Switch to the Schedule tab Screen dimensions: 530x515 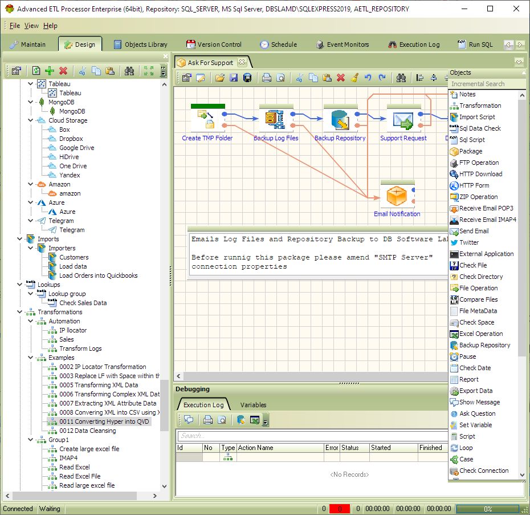click(x=279, y=44)
